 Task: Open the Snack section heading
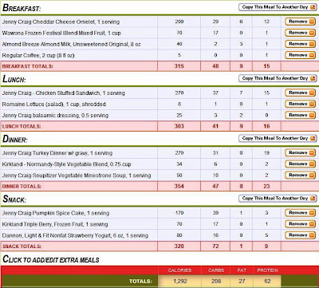14,199
